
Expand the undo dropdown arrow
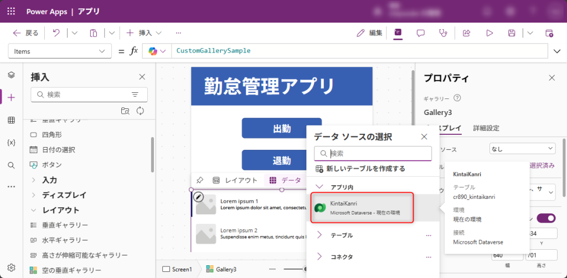pos(75,33)
